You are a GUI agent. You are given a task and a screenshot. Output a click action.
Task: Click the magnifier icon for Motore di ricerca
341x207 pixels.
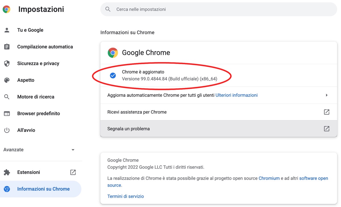(7, 97)
